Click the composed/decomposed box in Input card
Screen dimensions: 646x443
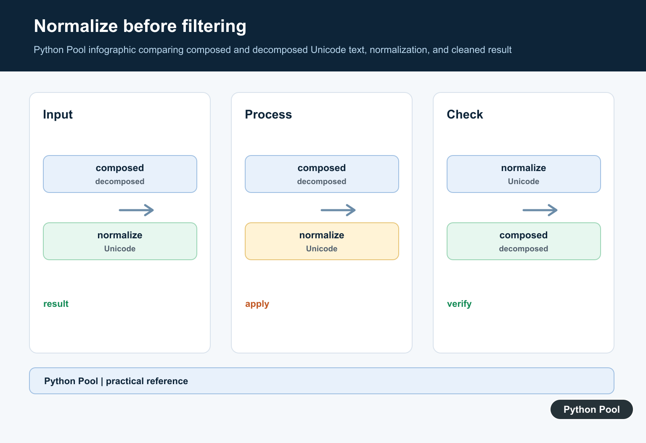point(120,174)
